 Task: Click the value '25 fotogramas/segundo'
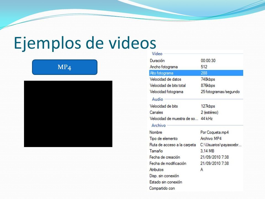click(x=220, y=92)
